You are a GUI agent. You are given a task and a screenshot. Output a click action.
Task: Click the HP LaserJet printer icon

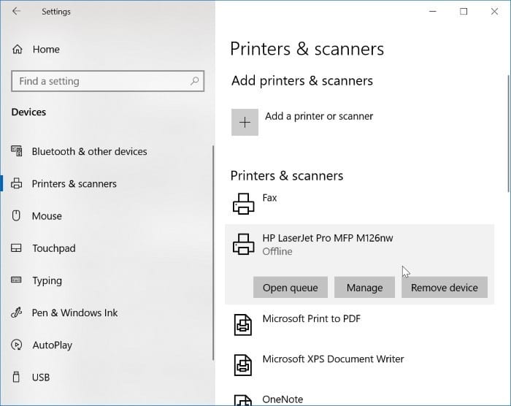pos(243,244)
